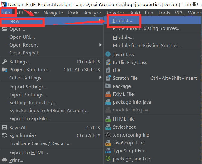Open the New submenu entry
202x164 pixels.
(14, 21)
